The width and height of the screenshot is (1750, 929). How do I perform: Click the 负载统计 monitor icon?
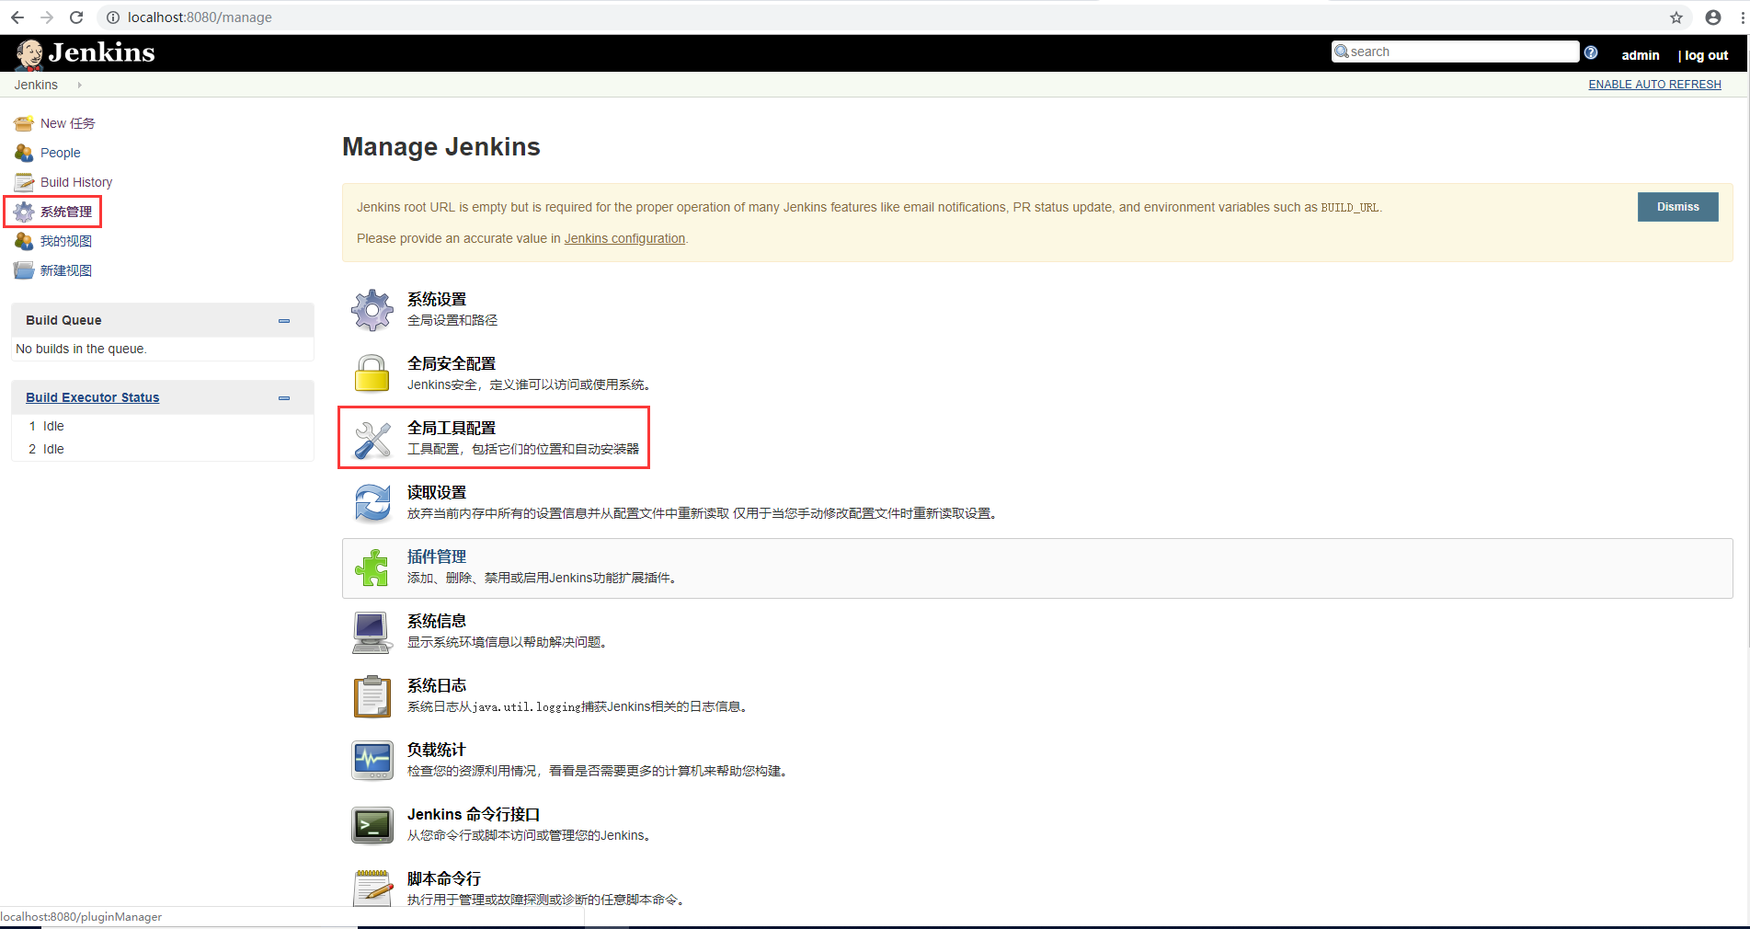372,761
